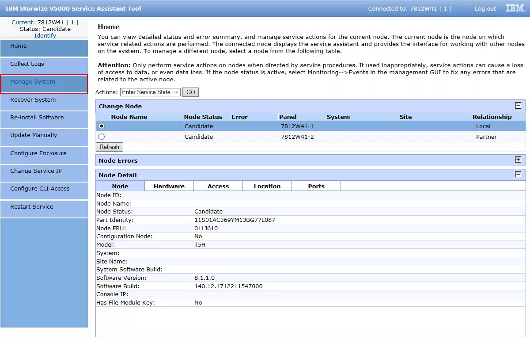Click the Node Status column header
The image size is (530, 343).
coord(203,117)
